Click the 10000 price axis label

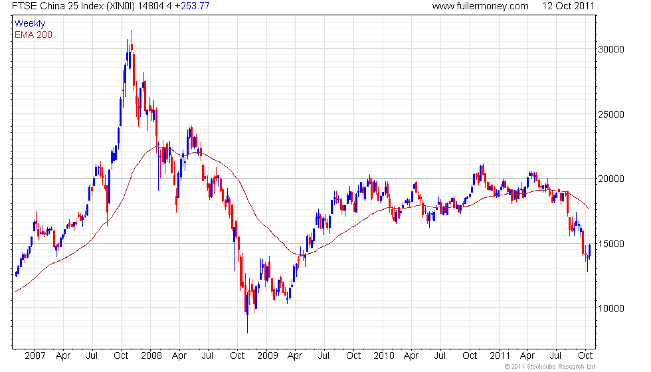tap(610, 308)
